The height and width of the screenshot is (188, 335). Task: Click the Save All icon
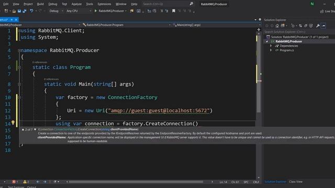pos(25,11)
